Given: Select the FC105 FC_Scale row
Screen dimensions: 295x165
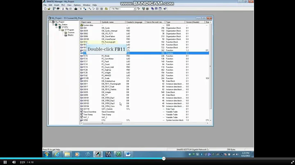Looking at the screenshot, I should click(144, 78).
